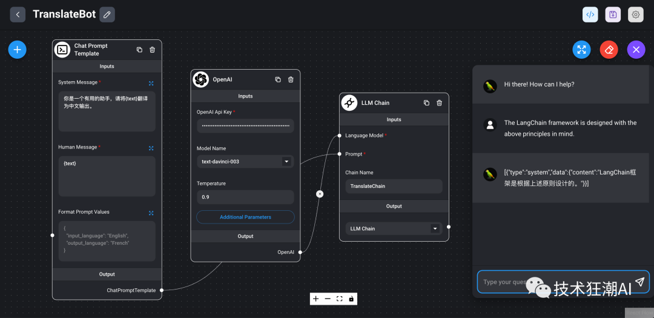Viewport: 654px width, 318px height.
Task: Duplicate the LLM Chain node
Action: coord(426,102)
